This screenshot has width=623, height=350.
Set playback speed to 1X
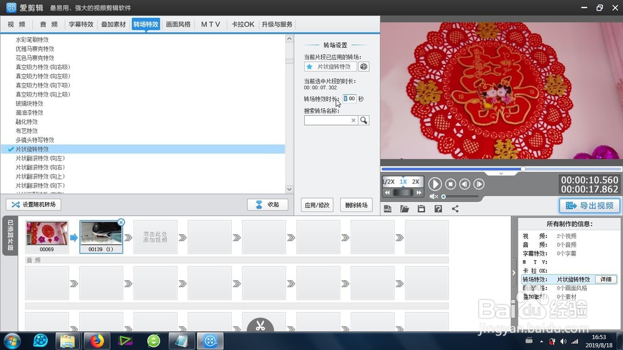(x=403, y=182)
